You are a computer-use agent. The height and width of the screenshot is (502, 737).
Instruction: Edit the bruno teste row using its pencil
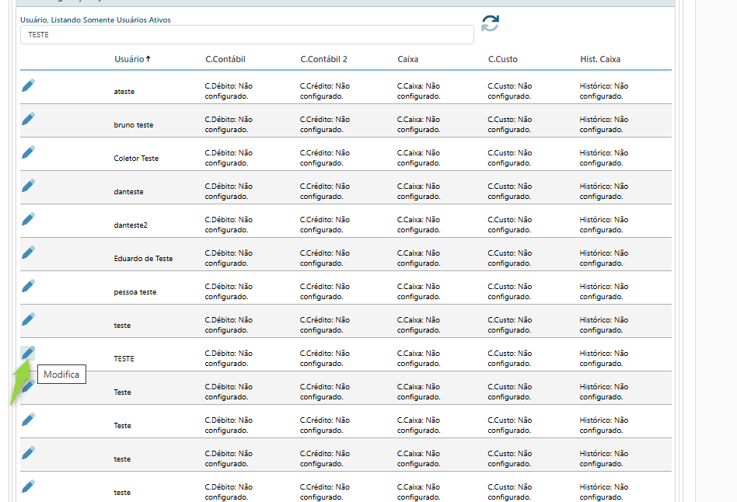(28, 119)
